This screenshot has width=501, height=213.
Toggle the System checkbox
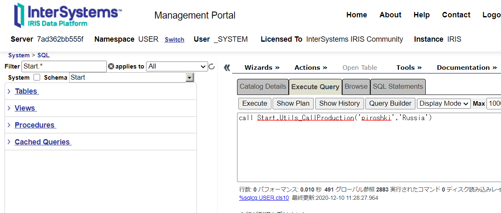37,77
